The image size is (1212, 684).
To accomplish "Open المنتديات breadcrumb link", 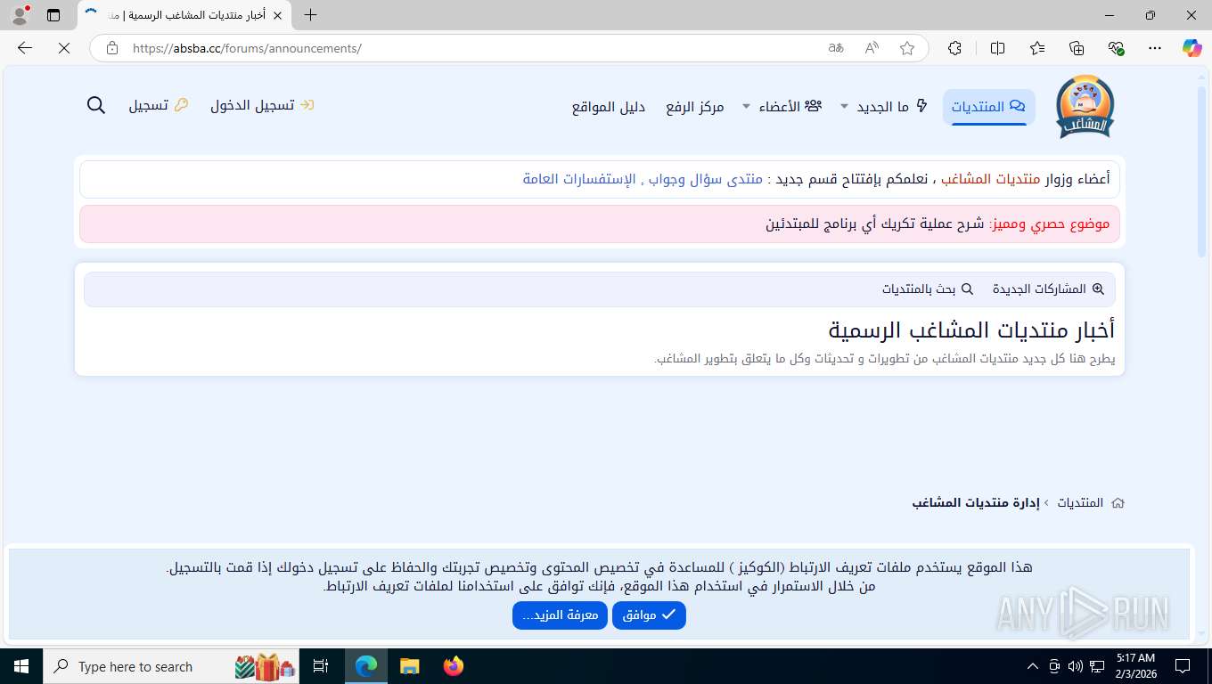I will [x=1080, y=503].
